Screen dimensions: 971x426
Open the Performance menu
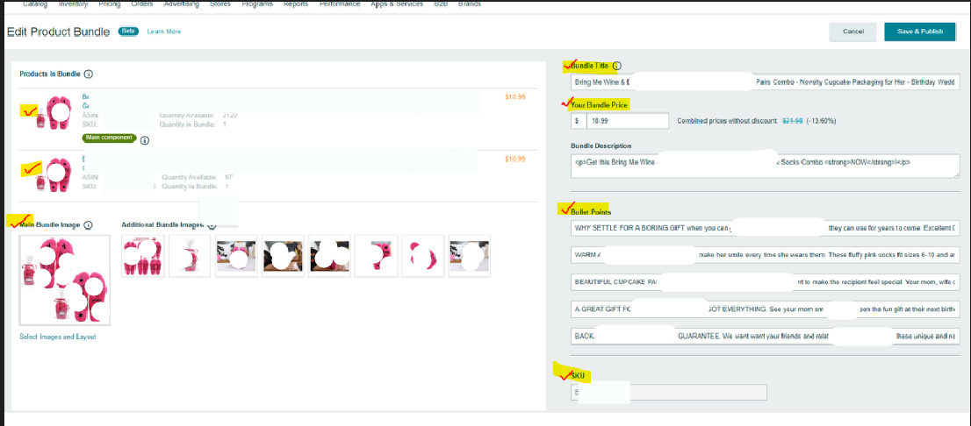(340, 4)
